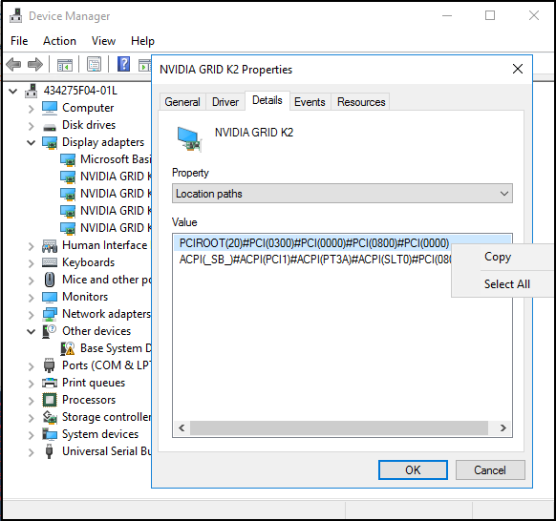This screenshot has width=556, height=521.
Task: Choose Copy from the context menu
Action: [498, 257]
